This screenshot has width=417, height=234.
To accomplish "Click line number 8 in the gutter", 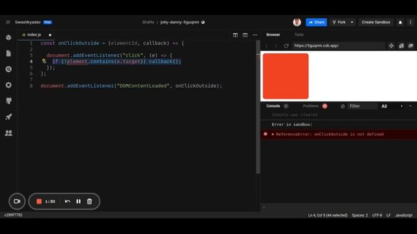I will point(31,86).
